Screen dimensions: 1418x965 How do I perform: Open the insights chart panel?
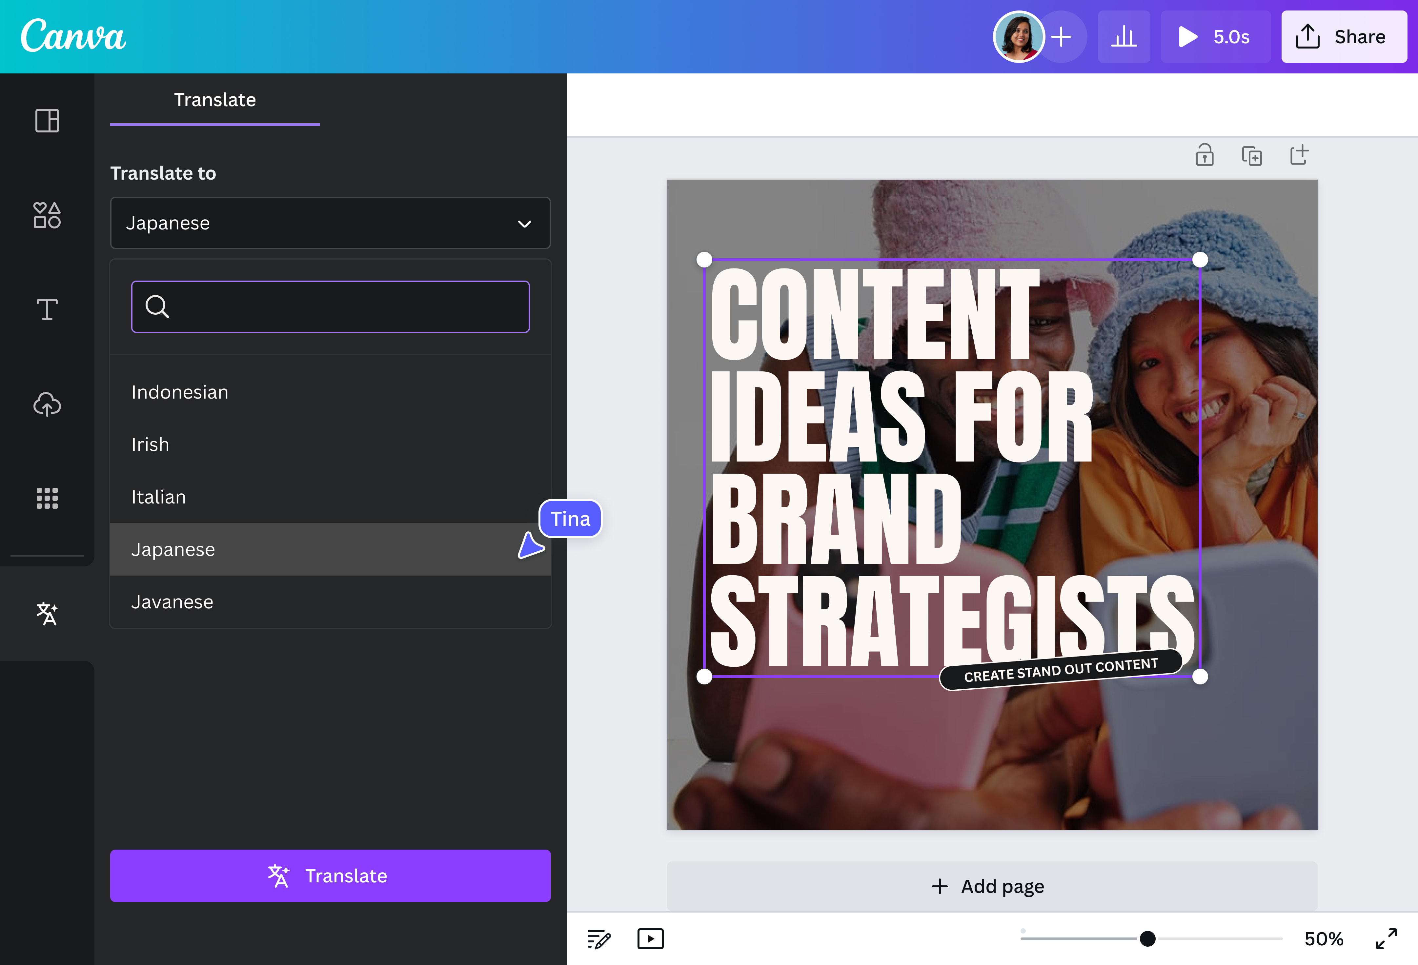pyautogui.click(x=1123, y=37)
